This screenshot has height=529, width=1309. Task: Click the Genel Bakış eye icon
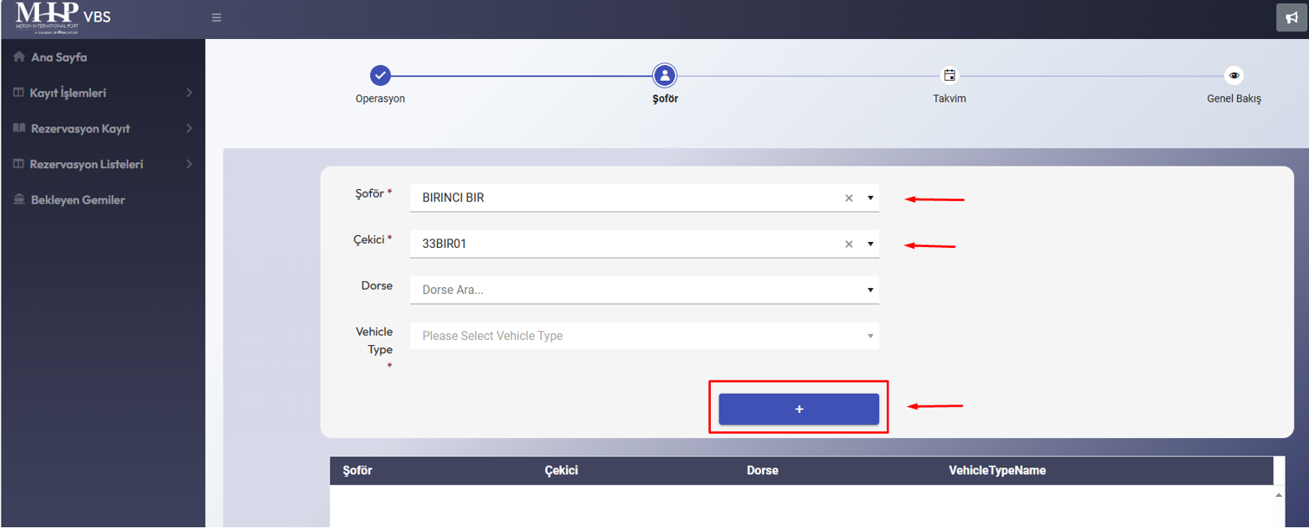pos(1234,75)
